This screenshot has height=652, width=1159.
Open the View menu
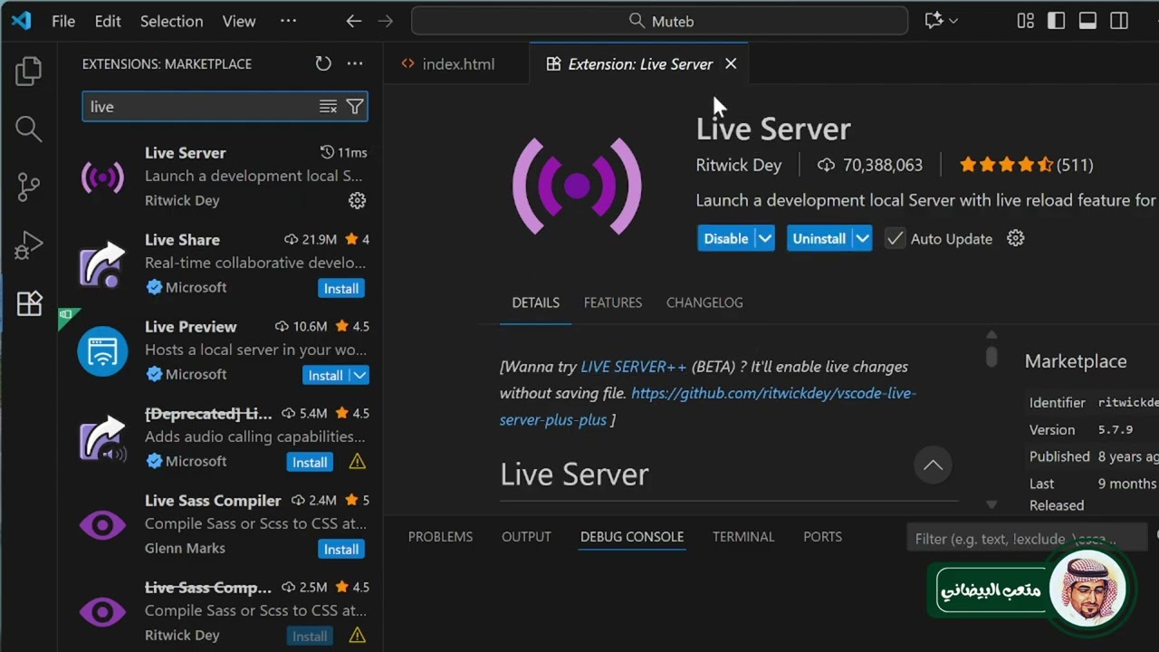point(239,21)
